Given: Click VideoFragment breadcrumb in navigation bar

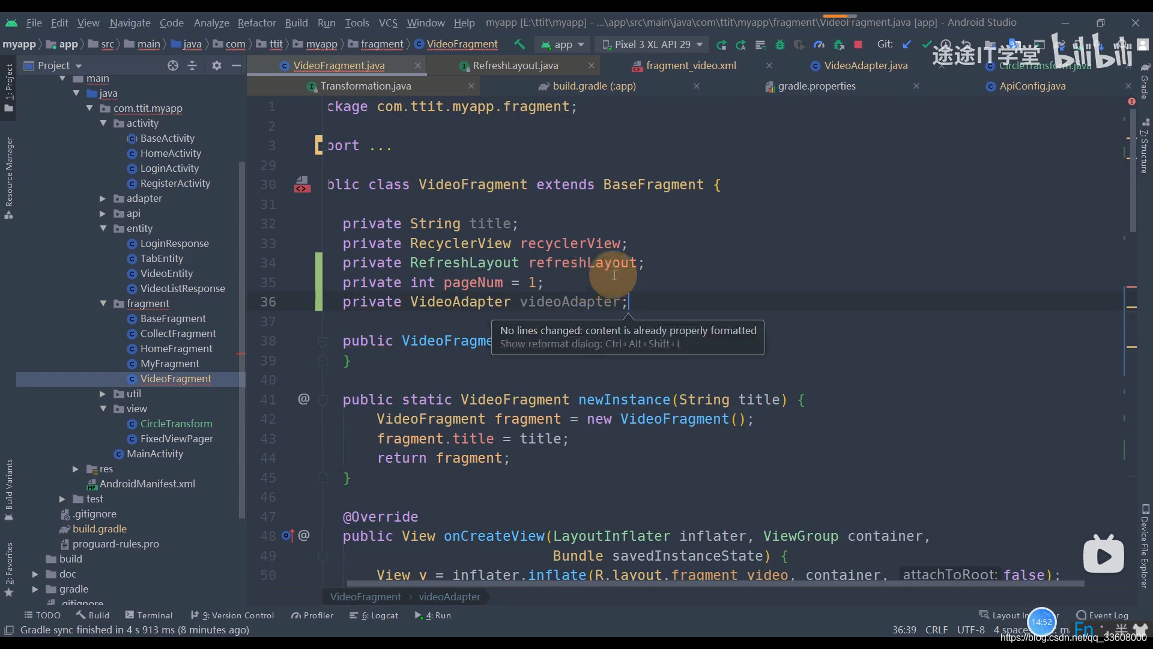Looking at the screenshot, I should click(462, 44).
